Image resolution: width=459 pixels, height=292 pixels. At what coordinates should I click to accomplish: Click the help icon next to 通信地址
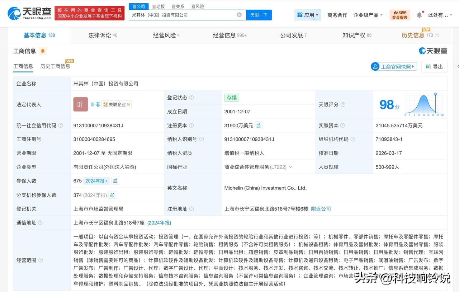tap(40, 223)
